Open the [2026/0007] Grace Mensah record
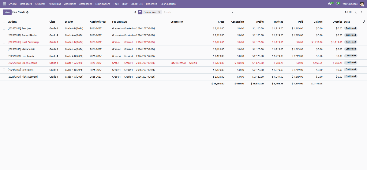The width and height of the screenshot is (367, 170). [22, 63]
